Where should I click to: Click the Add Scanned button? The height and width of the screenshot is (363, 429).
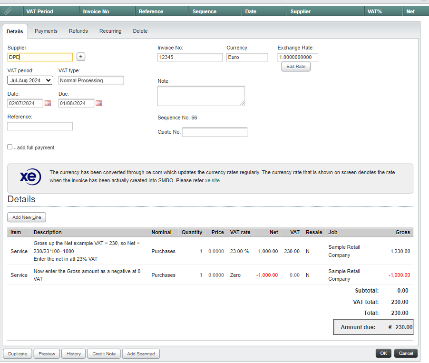[141, 353]
